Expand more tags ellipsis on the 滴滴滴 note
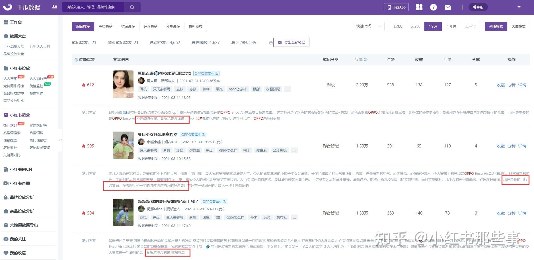Viewport: 534px width, 260px height. (x=295, y=217)
